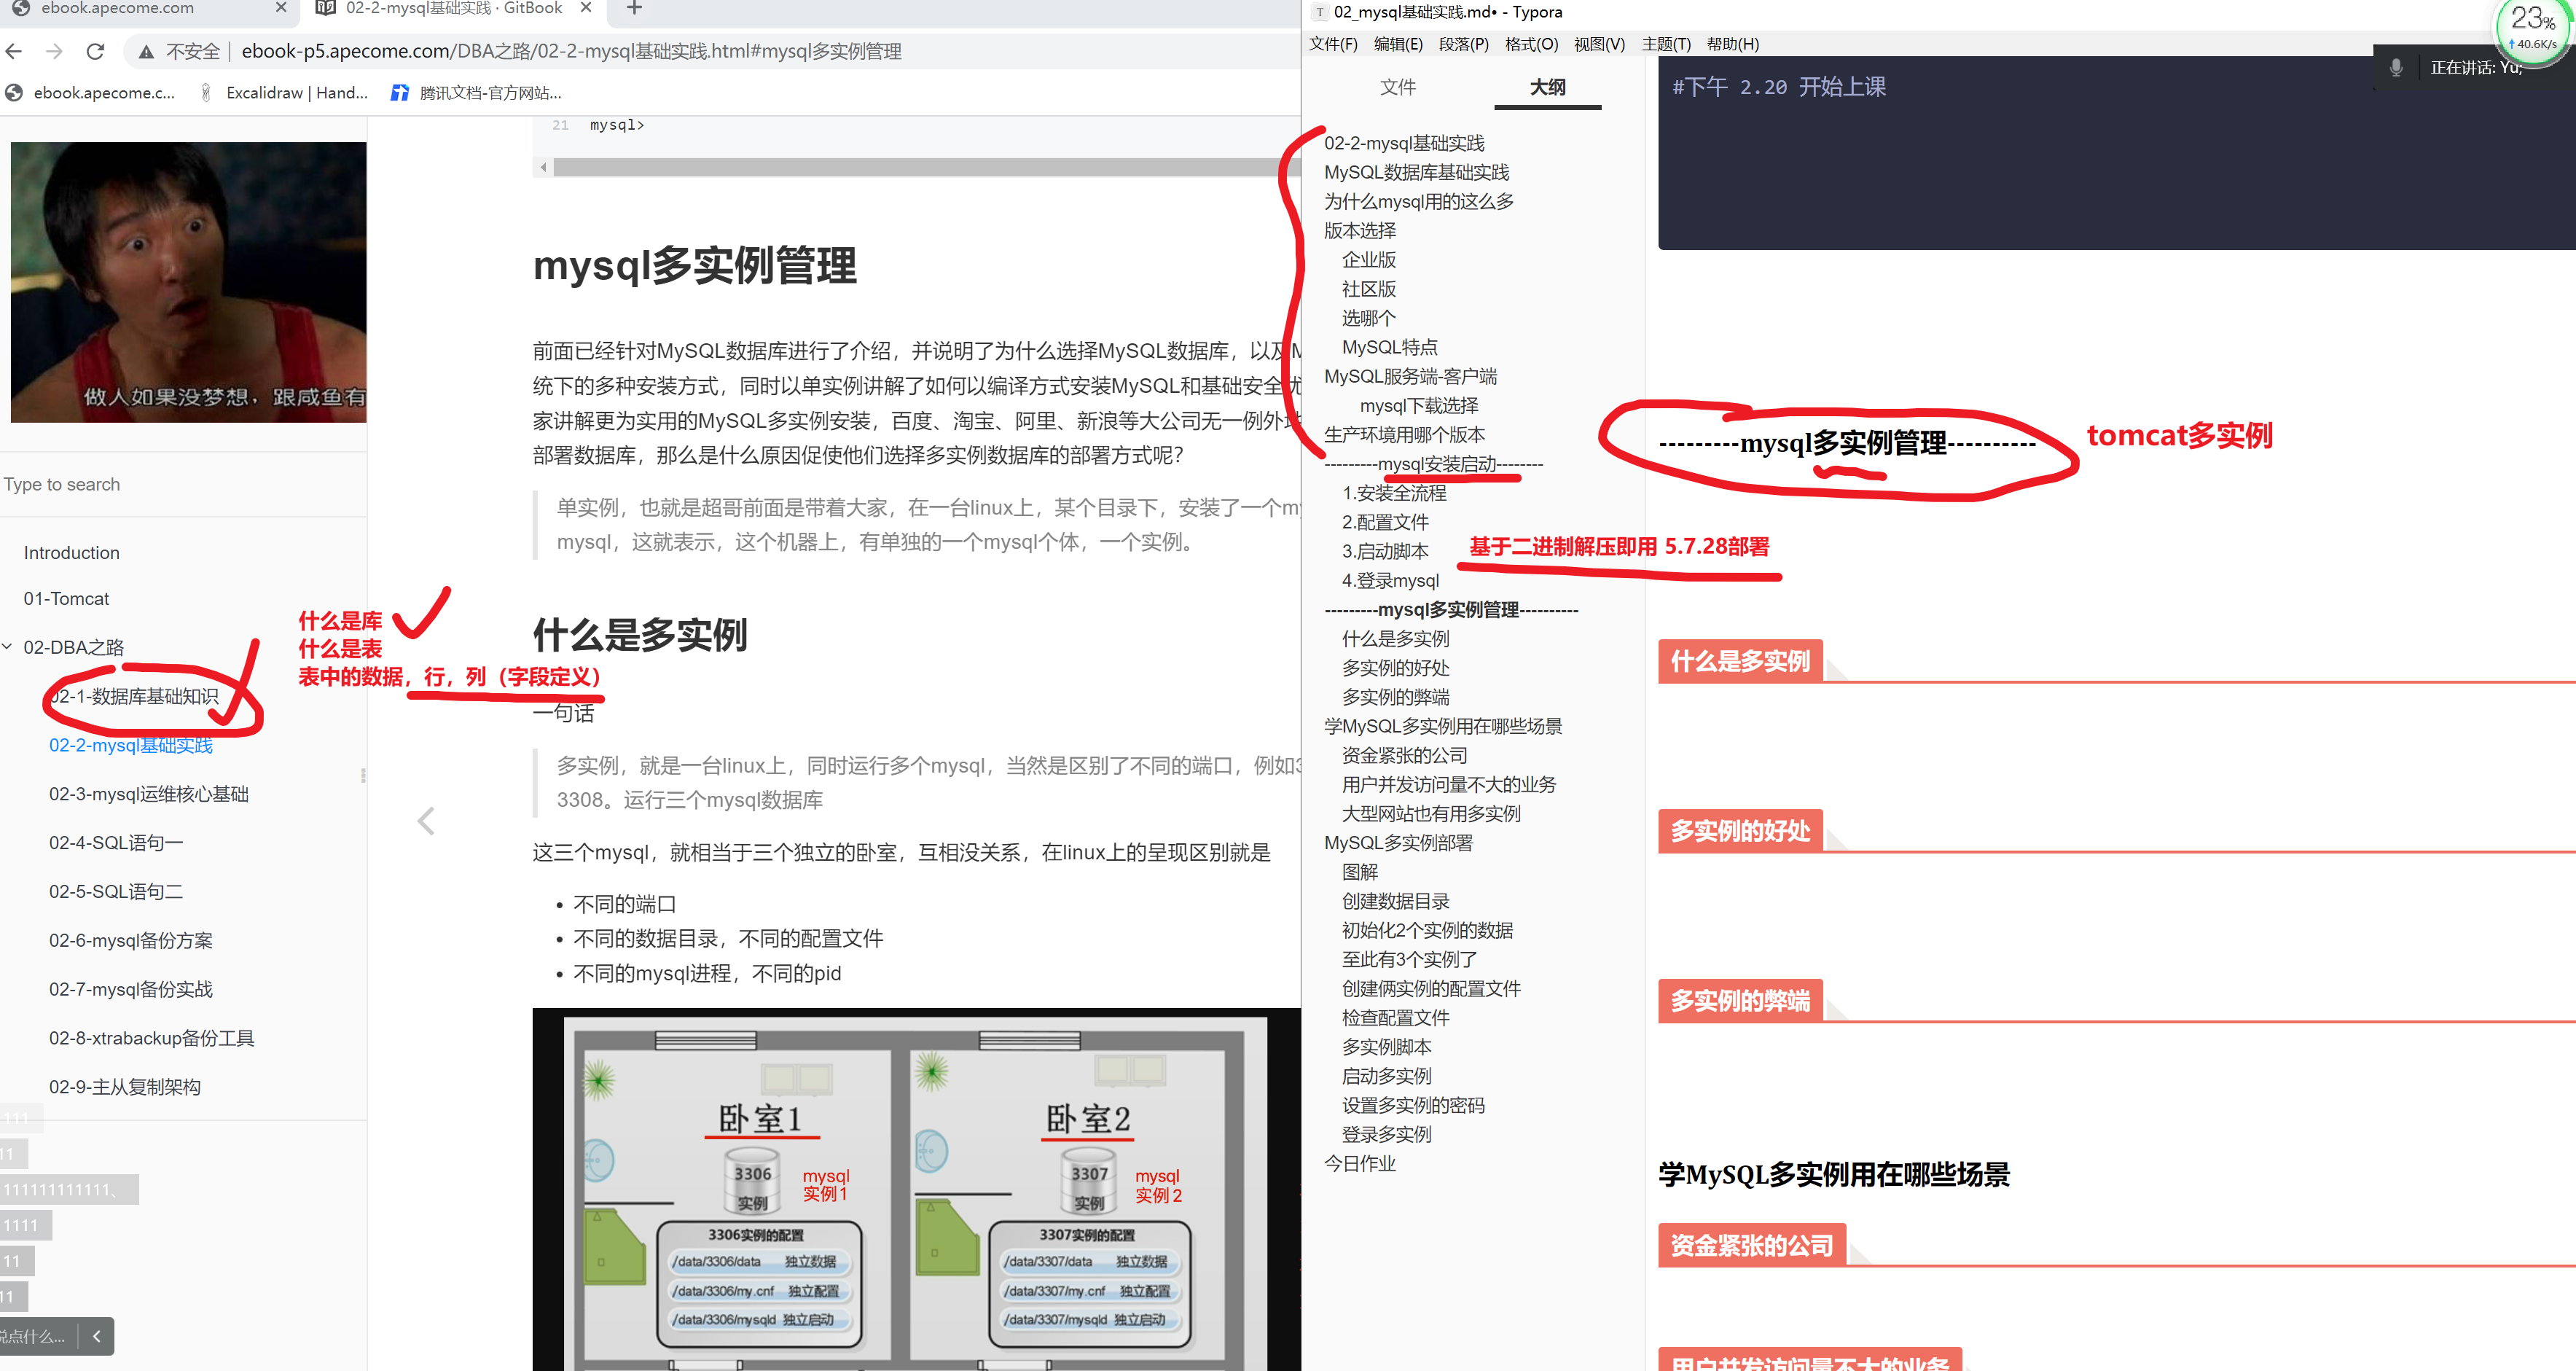The image size is (2576, 1371).
Task: Open Typora 主题(T) menu
Action: click(x=1666, y=44)
